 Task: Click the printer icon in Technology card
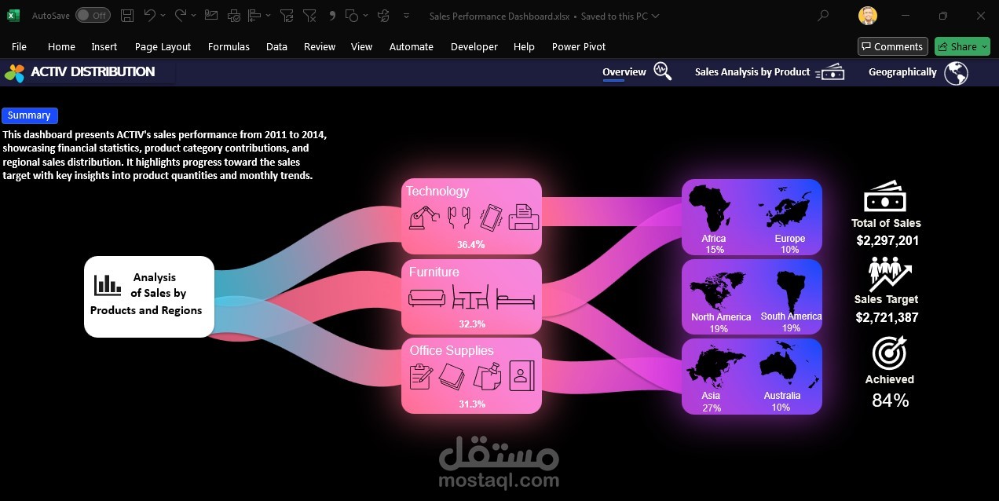(x=524, y=217)
